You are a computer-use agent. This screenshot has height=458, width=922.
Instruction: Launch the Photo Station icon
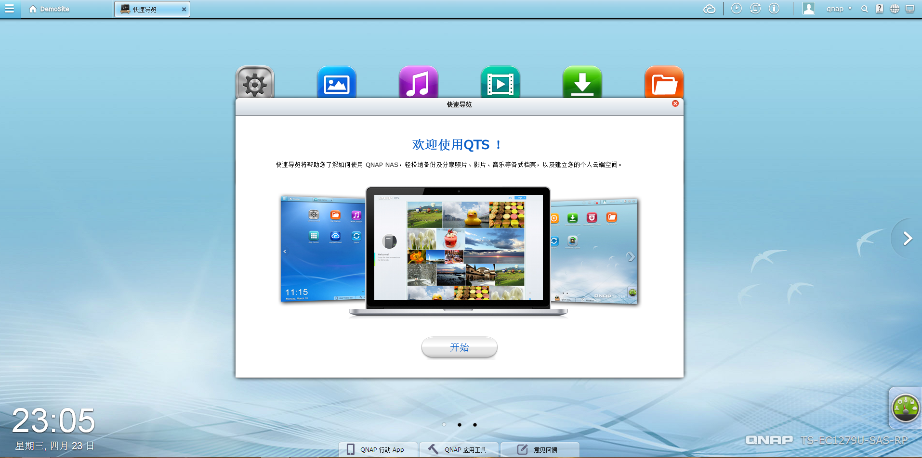tap(337, 82)
